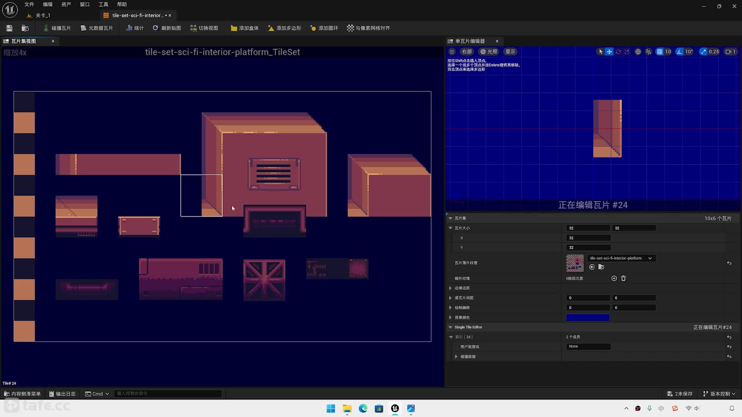
Task: Open the 工具 menu
Action: pyautogui.click(x=103, y=4)
